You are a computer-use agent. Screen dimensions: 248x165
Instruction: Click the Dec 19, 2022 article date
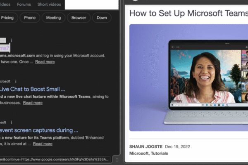pos(177,147)
